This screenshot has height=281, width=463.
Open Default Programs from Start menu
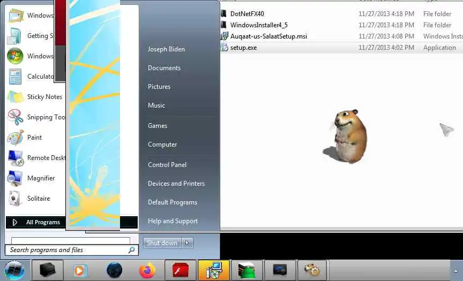(x=173, y=202)
